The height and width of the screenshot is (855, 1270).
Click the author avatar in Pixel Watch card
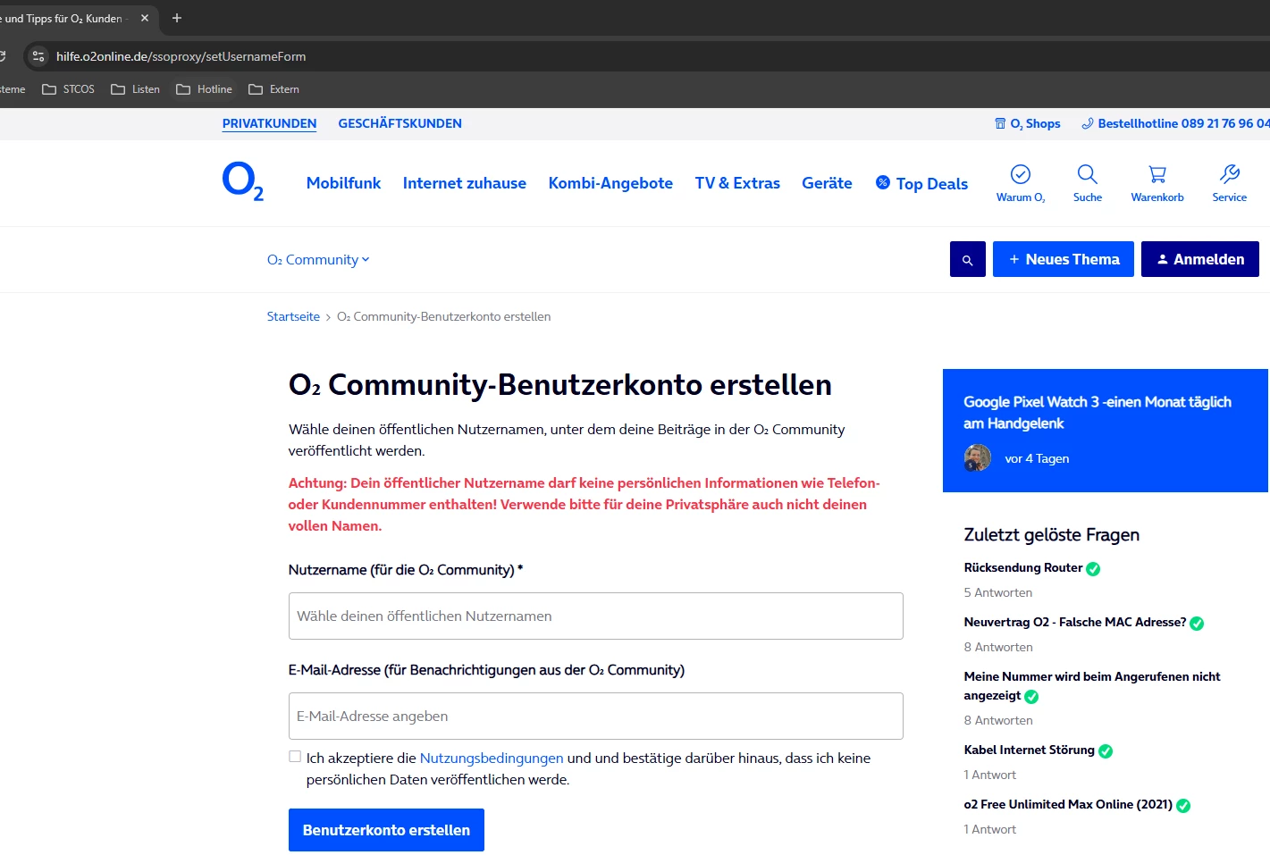(978, 458)
